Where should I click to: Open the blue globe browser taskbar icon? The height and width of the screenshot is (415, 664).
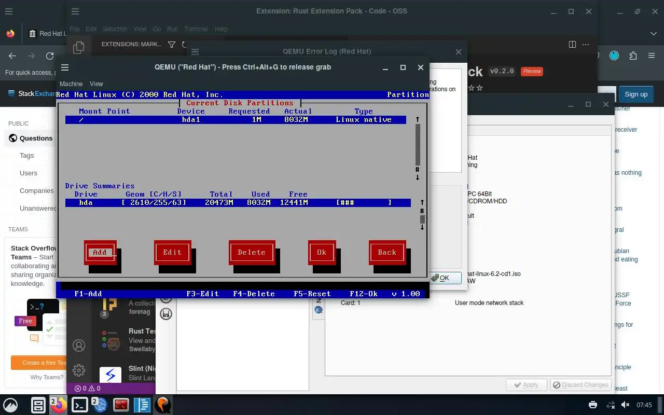tap(100, 405)
